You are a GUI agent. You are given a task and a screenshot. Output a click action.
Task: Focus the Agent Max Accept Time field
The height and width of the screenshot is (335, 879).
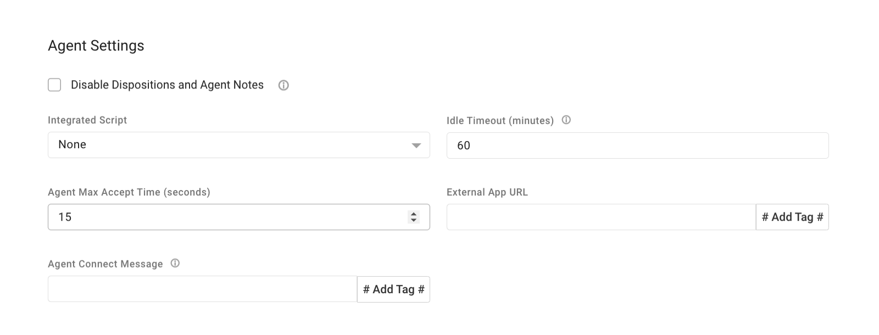[x=225, y=217]
